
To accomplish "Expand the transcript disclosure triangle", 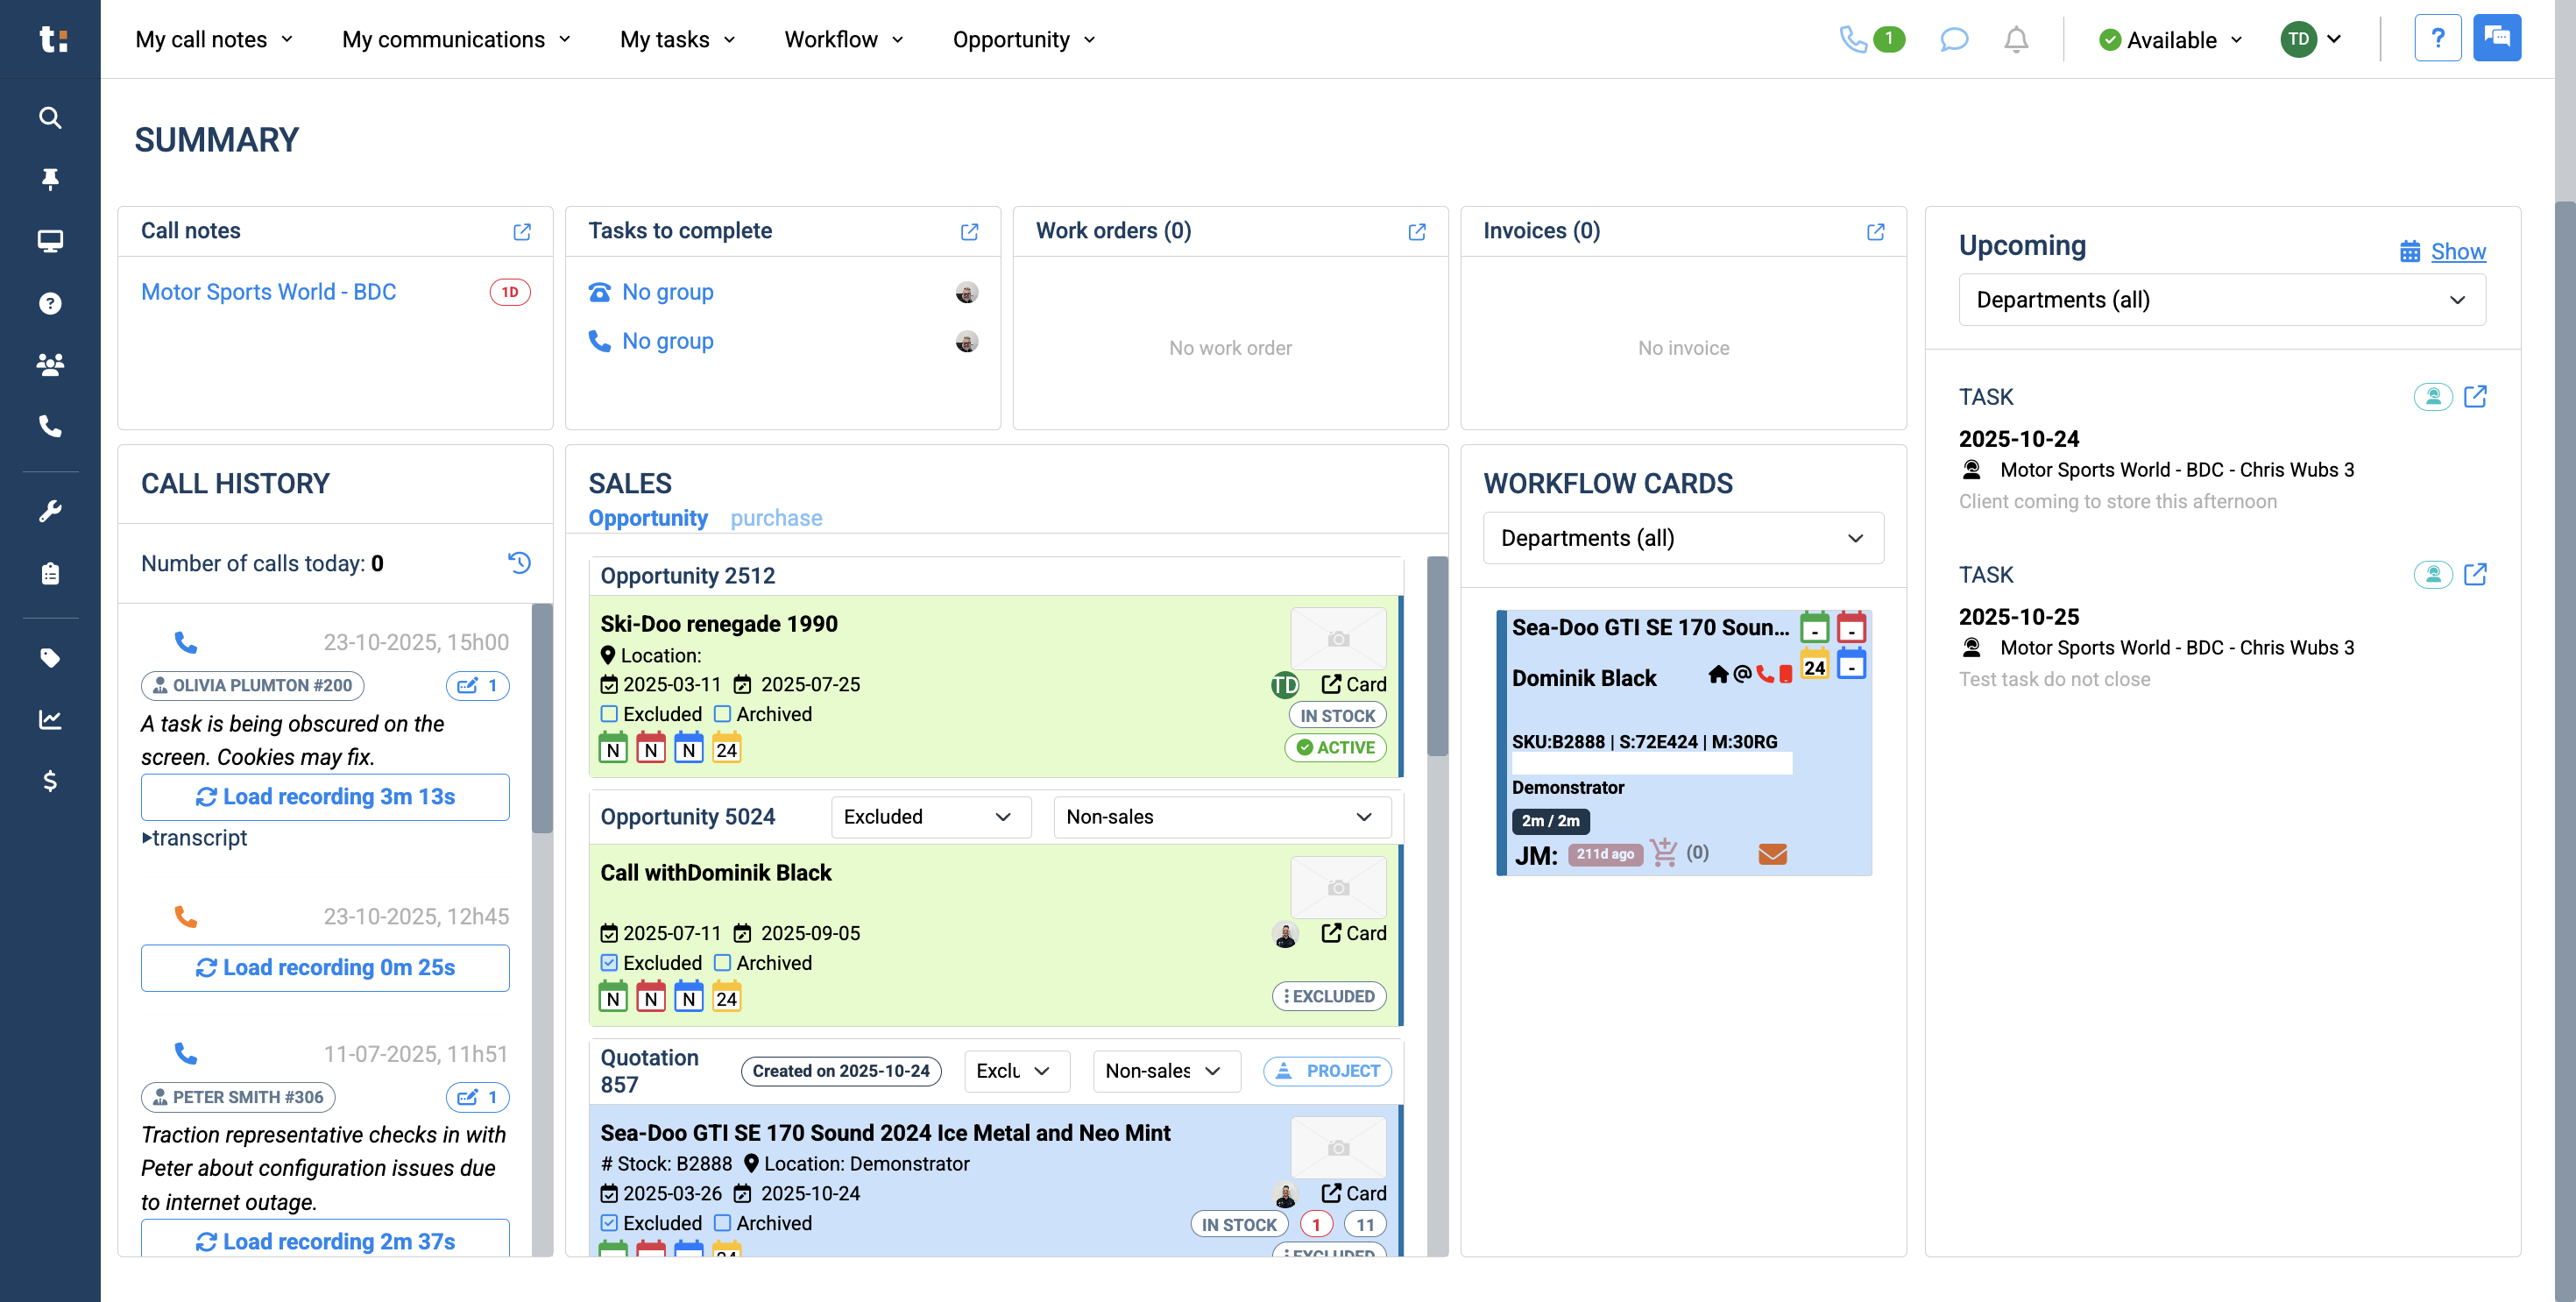I will [147, 838].
